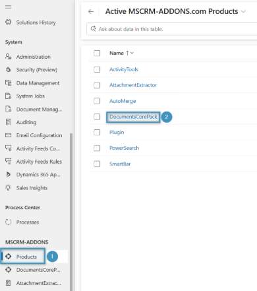Click the Email Configuration envelope icon
This screenshot has width=257, height=291.
[x=8, y=135]
